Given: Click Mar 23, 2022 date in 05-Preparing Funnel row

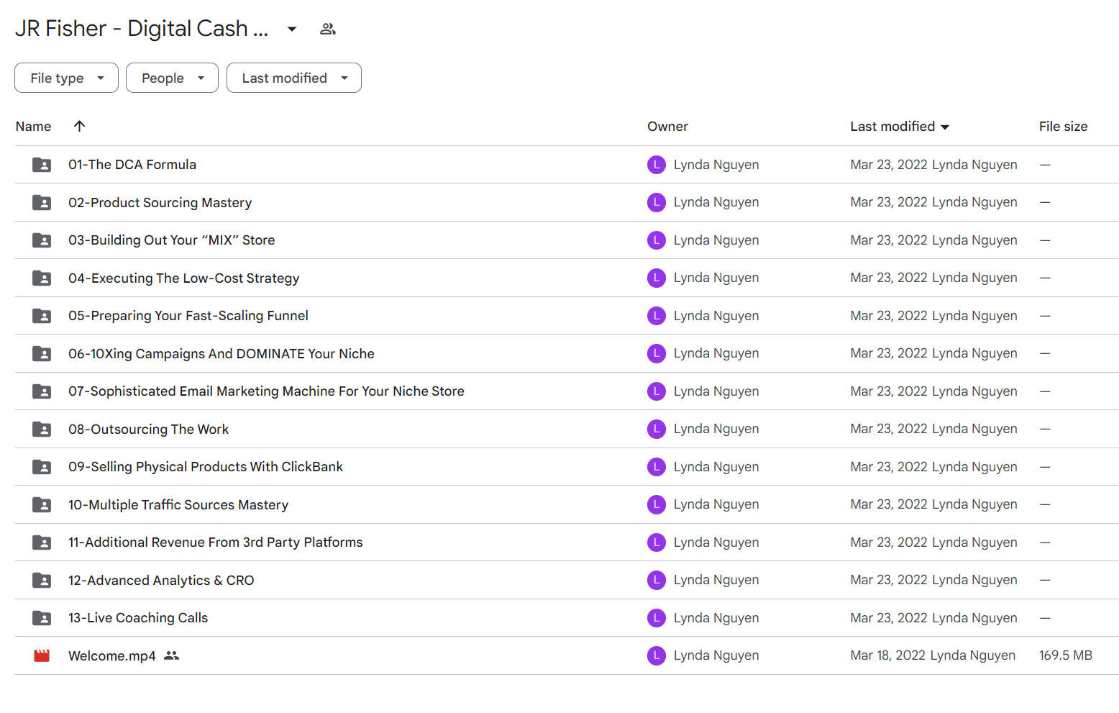Looking at the screenshot, I should pyautogui.click(x=889, y=316).
